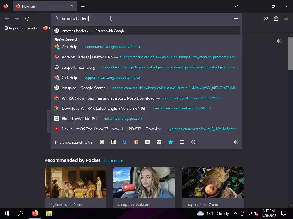
Task: Go back with the back arrow
Action: tap(7, 19)
